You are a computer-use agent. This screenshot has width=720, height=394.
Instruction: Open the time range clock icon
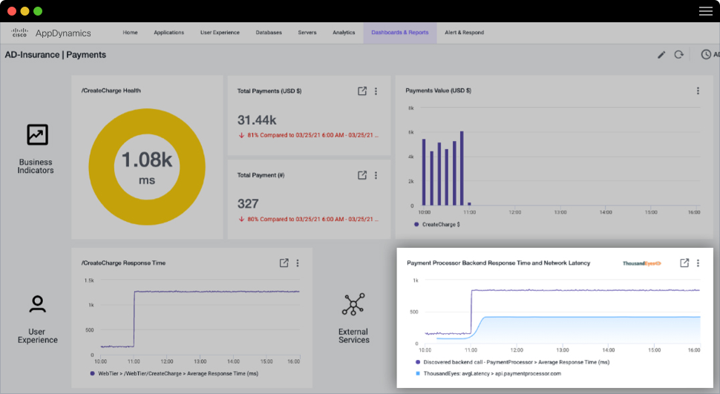click(706, 55)
